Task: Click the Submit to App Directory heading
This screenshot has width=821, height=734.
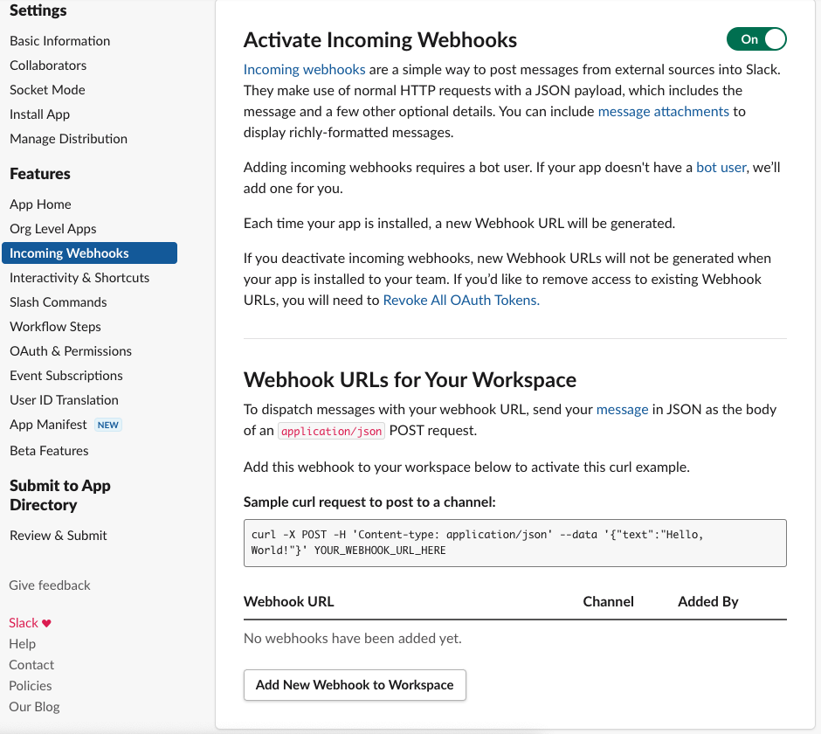Action: (x=59, y=495)
